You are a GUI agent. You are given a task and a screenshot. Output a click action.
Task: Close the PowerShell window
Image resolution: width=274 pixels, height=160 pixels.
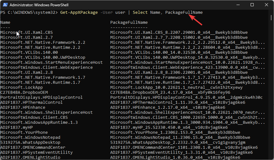click(266, 5)
